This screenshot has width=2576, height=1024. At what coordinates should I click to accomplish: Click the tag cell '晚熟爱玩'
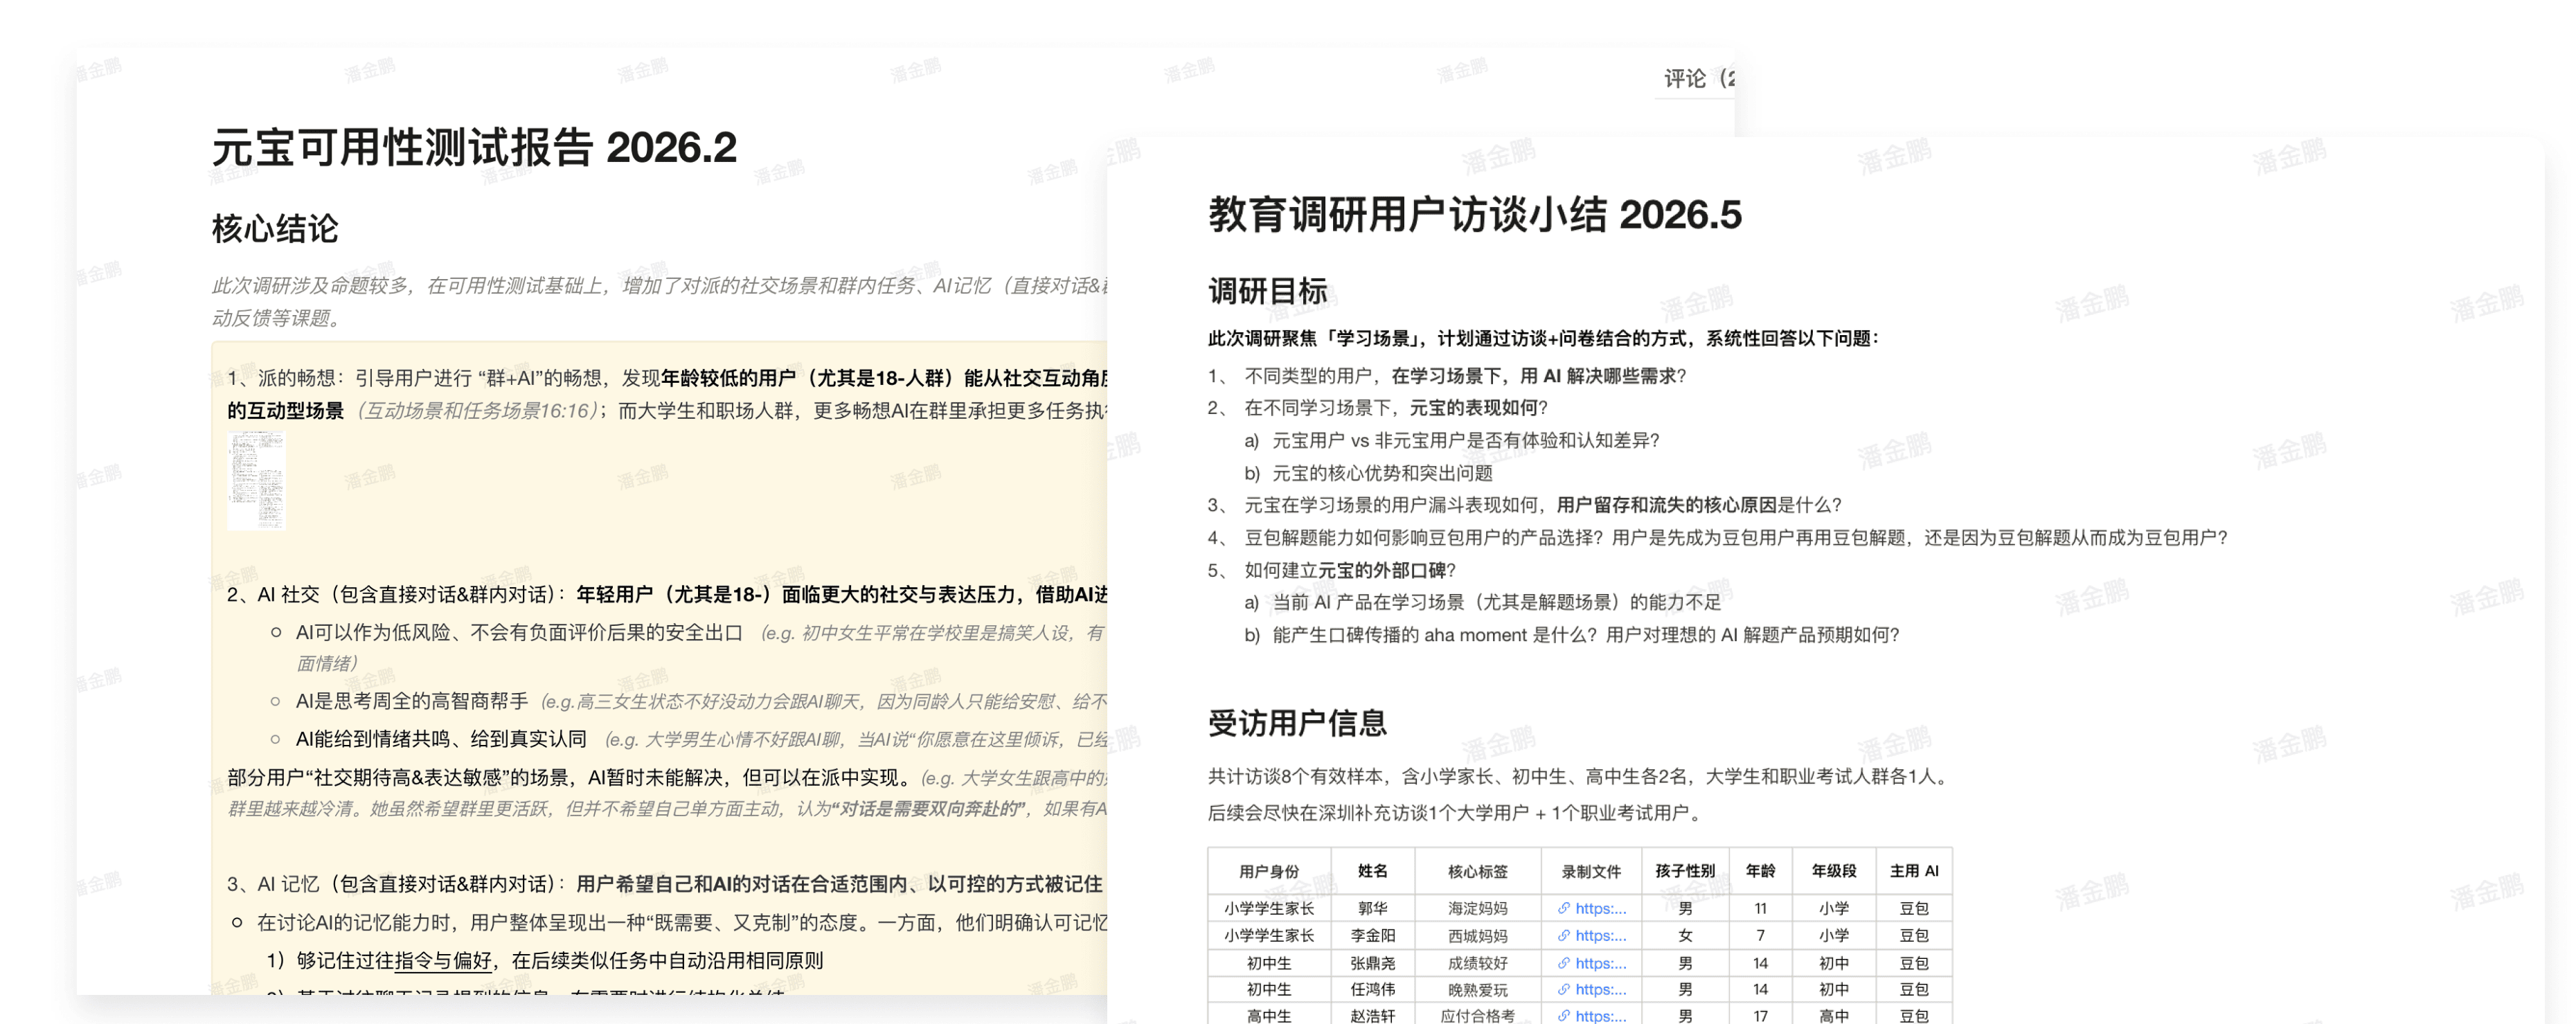click(x=1478, y=989)
